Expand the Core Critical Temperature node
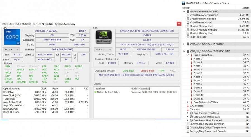This screenshot has height=137, width=251. tap(187, 117)
